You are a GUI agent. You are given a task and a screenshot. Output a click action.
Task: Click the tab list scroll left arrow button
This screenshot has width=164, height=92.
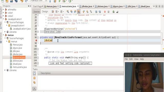pyautogui.click(x=154, y=6)
